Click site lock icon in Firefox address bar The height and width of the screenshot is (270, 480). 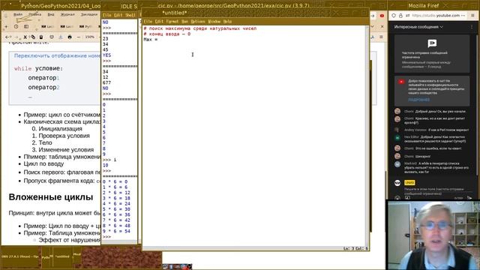[x=400, y=15]
